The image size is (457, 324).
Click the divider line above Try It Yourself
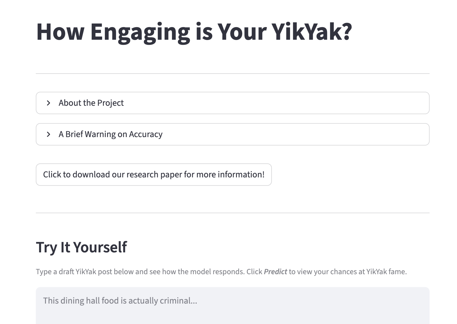tap(232, 213)
